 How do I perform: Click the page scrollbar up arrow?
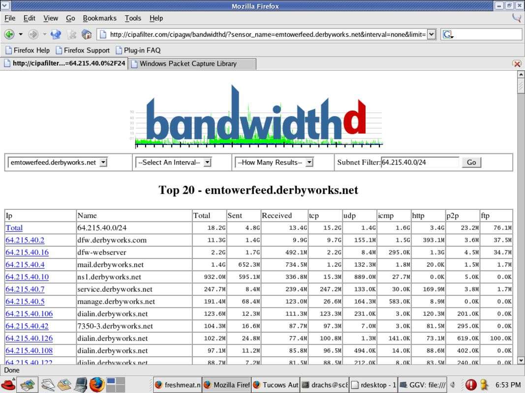(521, 75)
